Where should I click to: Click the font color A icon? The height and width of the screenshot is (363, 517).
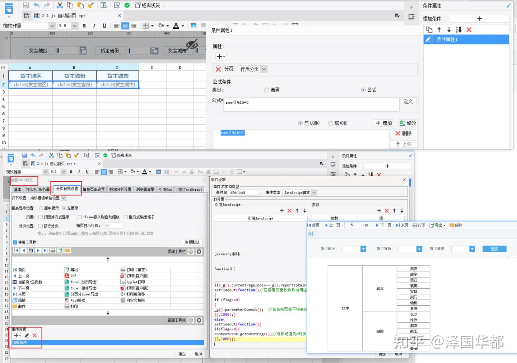176,26
